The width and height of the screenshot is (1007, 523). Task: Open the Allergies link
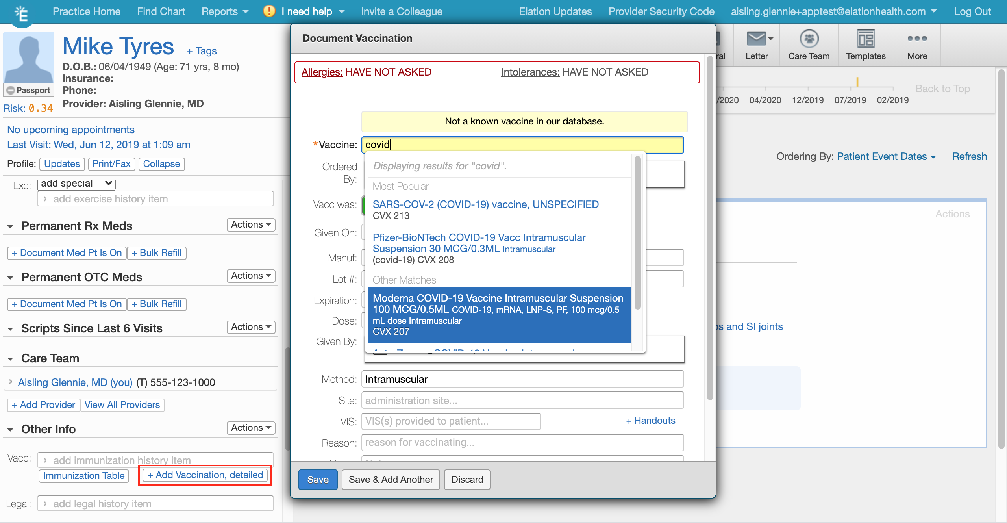322,72
